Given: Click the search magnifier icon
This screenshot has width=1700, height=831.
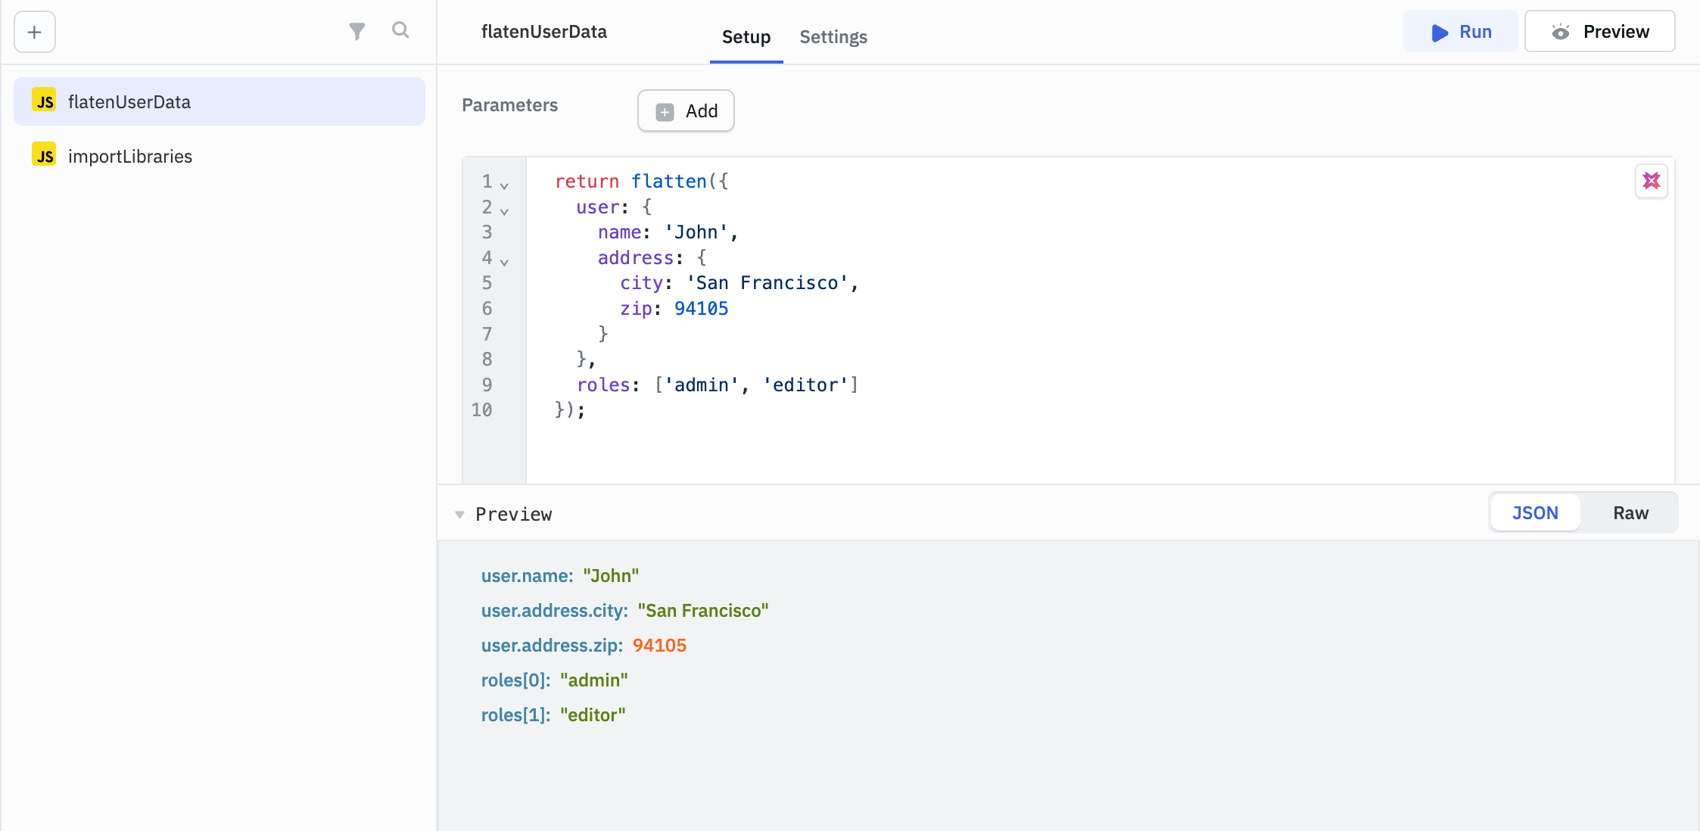Looking at the screenshot, I should (x=400, y=30).
